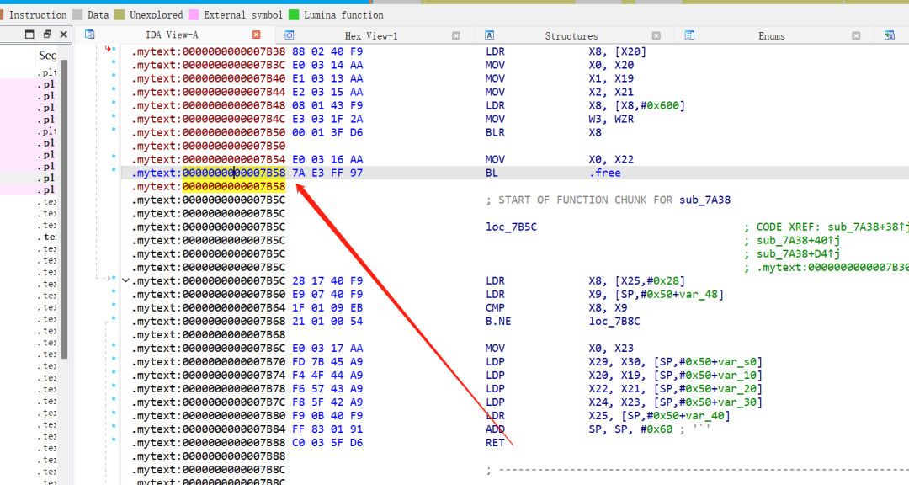The height and width of the screenshot is (485, 909).
Task: Click the sub_7A38+D4 cross reference
Action: click(798, 254)
